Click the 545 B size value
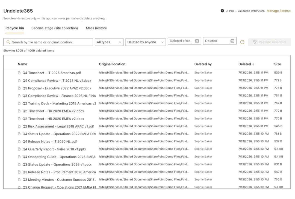 [x=278, y=126]
